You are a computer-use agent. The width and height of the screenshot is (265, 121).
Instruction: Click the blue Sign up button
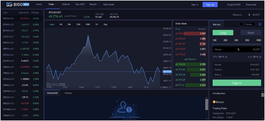point(210,4)
